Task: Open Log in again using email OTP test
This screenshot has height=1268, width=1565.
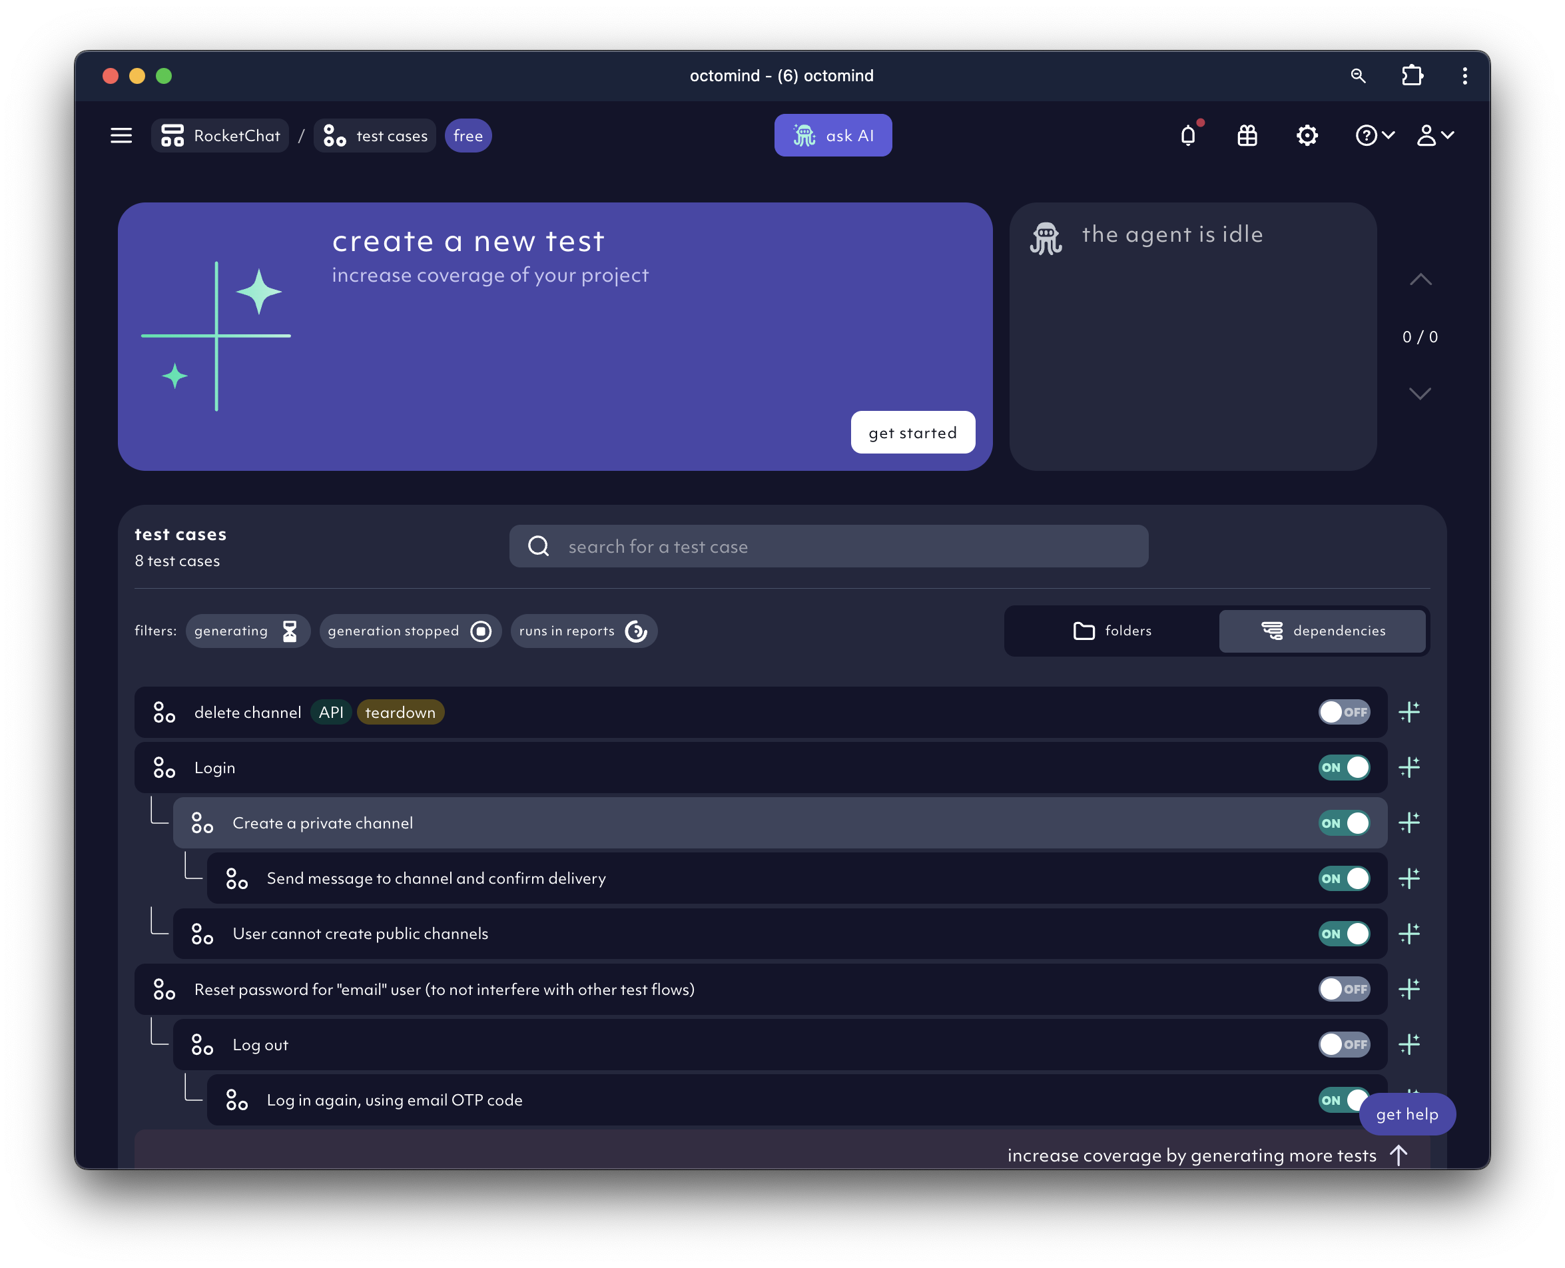Action: click(x=796, y=1101)
